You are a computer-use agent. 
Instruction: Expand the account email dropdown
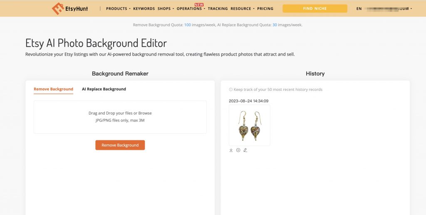click(x=389, y=9)
